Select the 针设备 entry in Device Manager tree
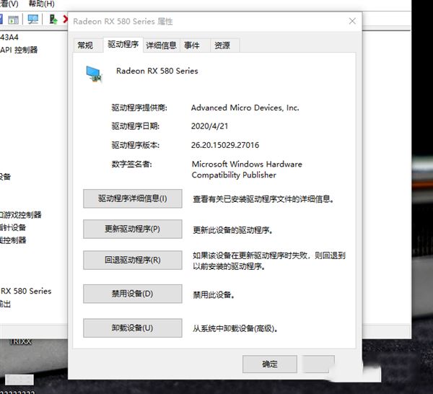The width and height of the screenshot is (433, 394). tap(13, 227)
